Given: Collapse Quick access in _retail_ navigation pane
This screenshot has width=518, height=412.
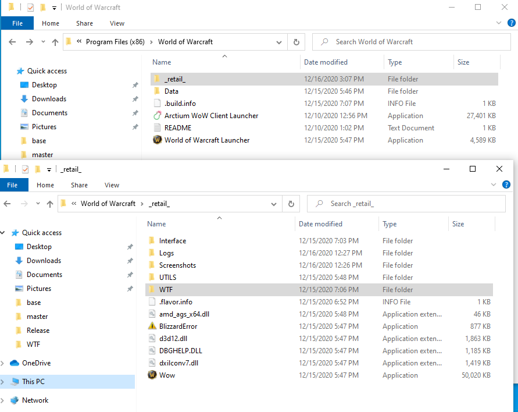Looking at the screenshot, I should pyautogui.click(x=2, y=233).
